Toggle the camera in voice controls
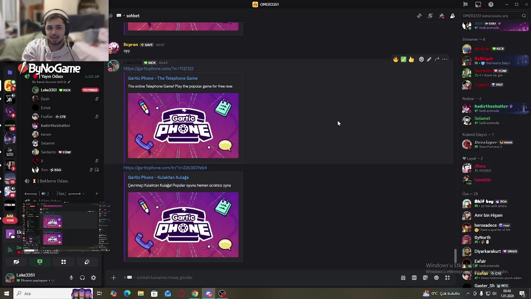 click(x=16, y=262)
